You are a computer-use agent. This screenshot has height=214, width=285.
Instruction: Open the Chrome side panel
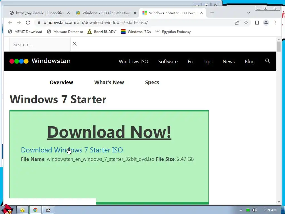(x=257, y=23)
